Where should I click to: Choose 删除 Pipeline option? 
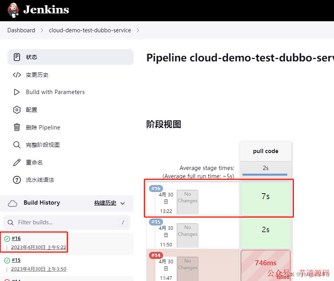click(43, 128)
